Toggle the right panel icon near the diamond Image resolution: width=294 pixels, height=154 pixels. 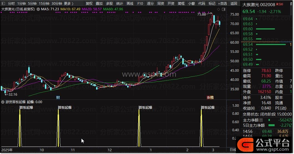pyautogui.click(x=223, y=9)
